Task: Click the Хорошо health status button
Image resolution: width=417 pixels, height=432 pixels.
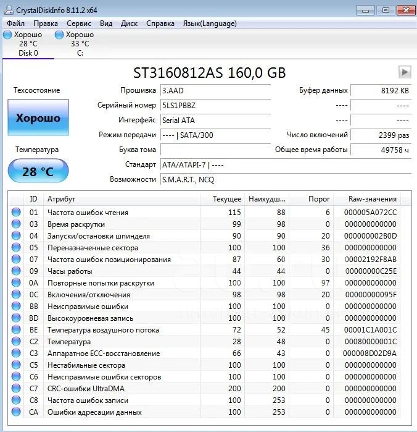Action: click(38, 117)
